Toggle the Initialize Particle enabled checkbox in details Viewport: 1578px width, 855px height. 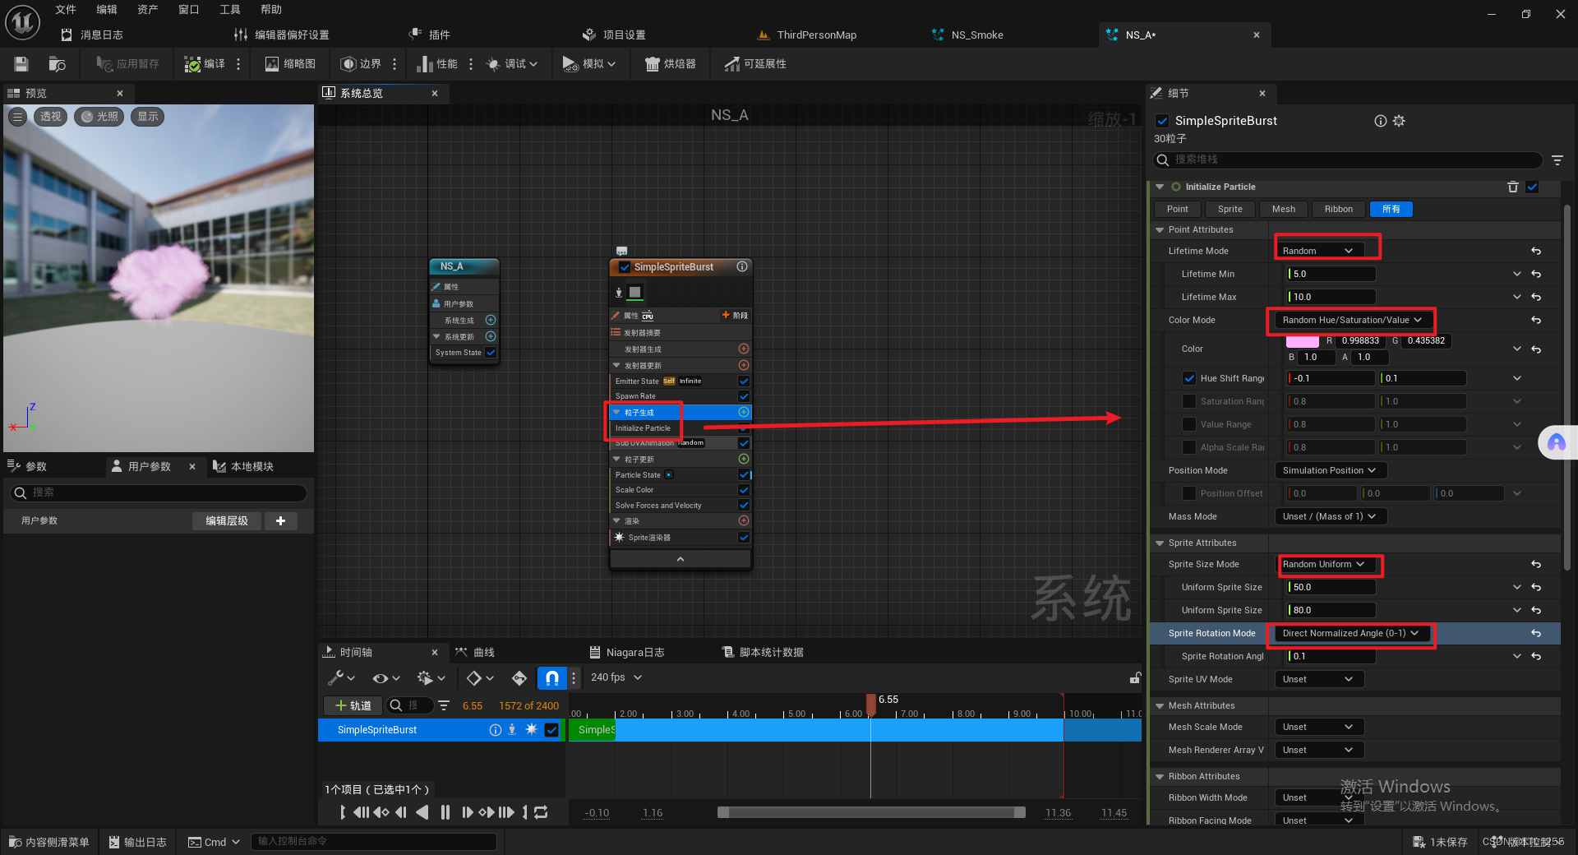pos(1532,187)
